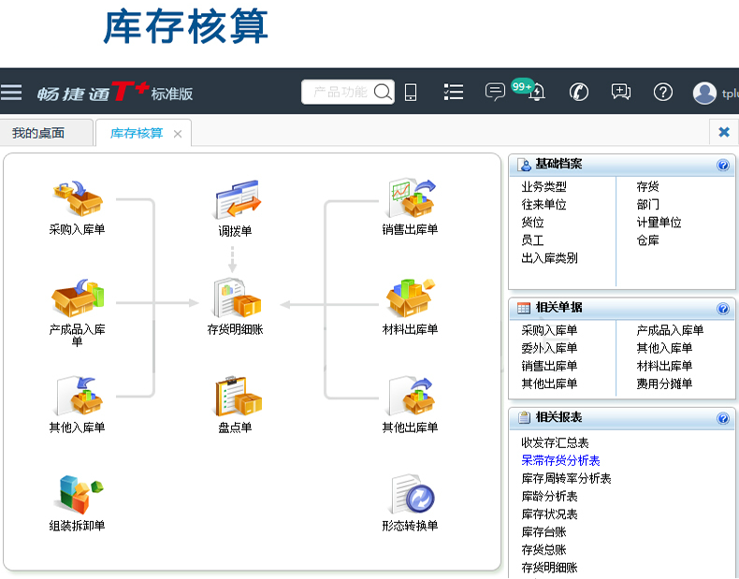The image size is (739, 579).
Task: Open 存货 in 基础档案
Action: point(647,186)
